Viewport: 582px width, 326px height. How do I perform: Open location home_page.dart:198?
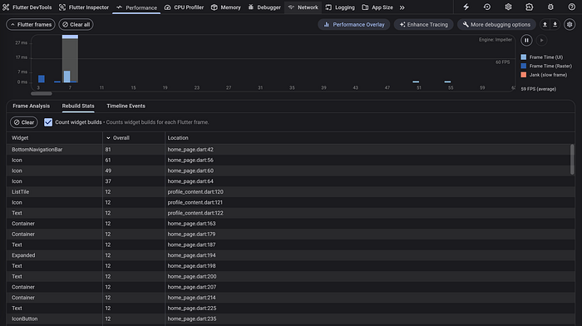click(191, 266)
